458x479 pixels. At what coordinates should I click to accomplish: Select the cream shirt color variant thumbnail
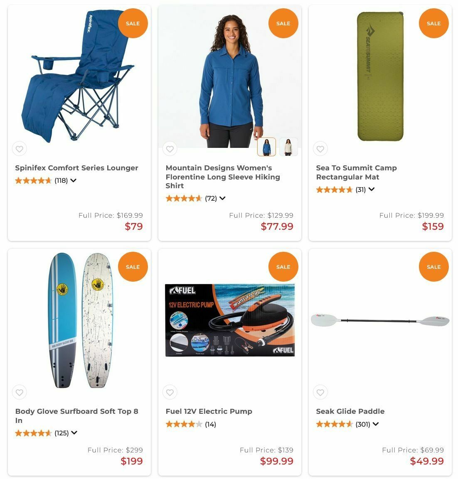(x=288, y=147)
